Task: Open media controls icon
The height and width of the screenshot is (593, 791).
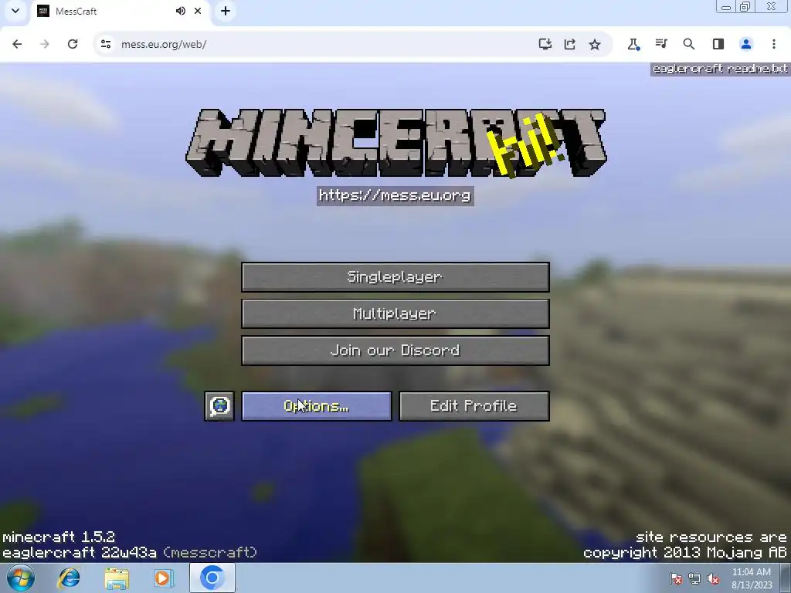Action: (661, 44)
